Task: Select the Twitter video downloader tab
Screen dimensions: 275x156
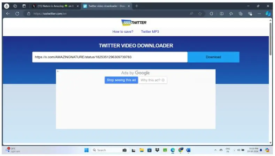Action: (x=106, y=6)
